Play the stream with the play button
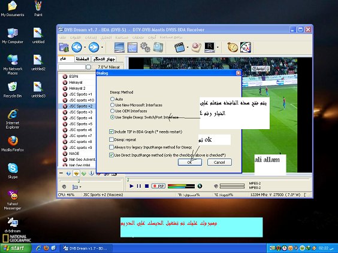 131,186
